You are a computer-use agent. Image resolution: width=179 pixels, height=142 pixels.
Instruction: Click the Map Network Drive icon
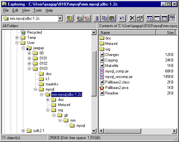click(80, 18)
